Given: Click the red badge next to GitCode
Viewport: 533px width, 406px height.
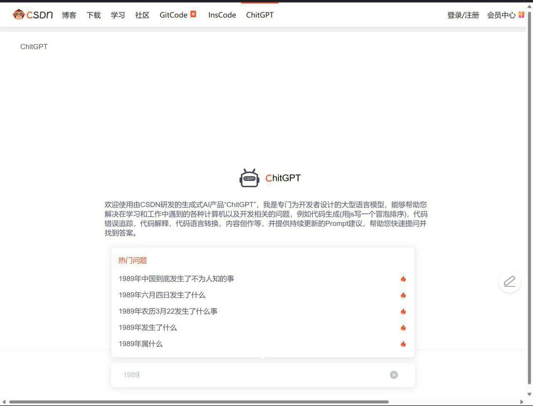Looking at the screenshot, I should tap(193, 14).
